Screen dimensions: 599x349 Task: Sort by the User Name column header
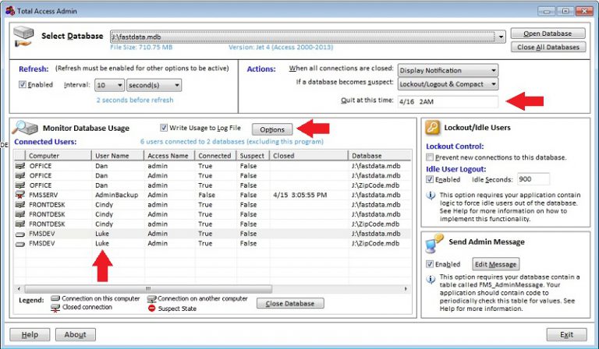117,156
